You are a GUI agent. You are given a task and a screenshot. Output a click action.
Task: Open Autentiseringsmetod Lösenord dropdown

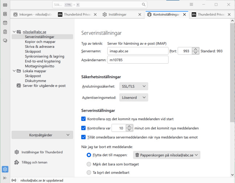[134, 98]
